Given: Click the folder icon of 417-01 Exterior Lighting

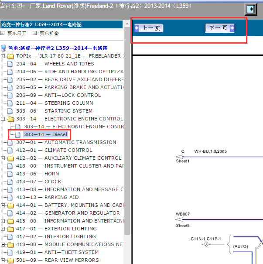Looking at the screenshot, I should pos(10,229).
